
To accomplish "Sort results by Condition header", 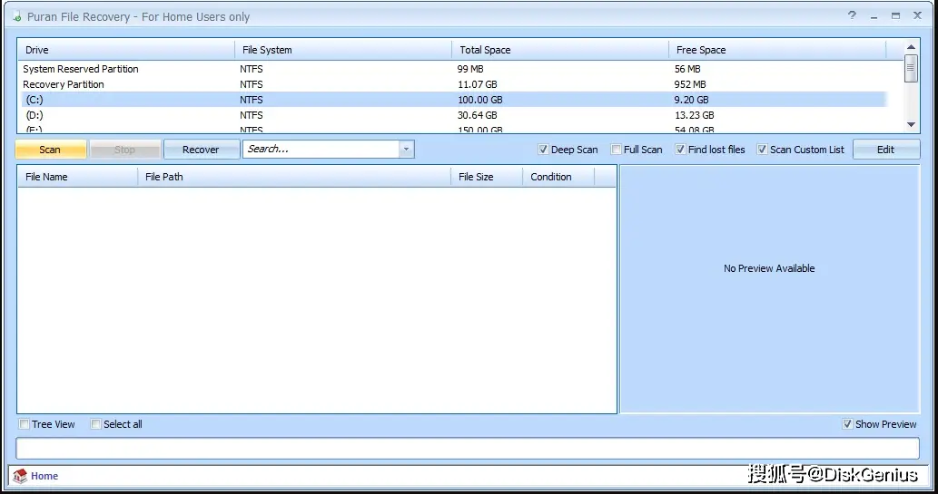I will tap(558, 177).
